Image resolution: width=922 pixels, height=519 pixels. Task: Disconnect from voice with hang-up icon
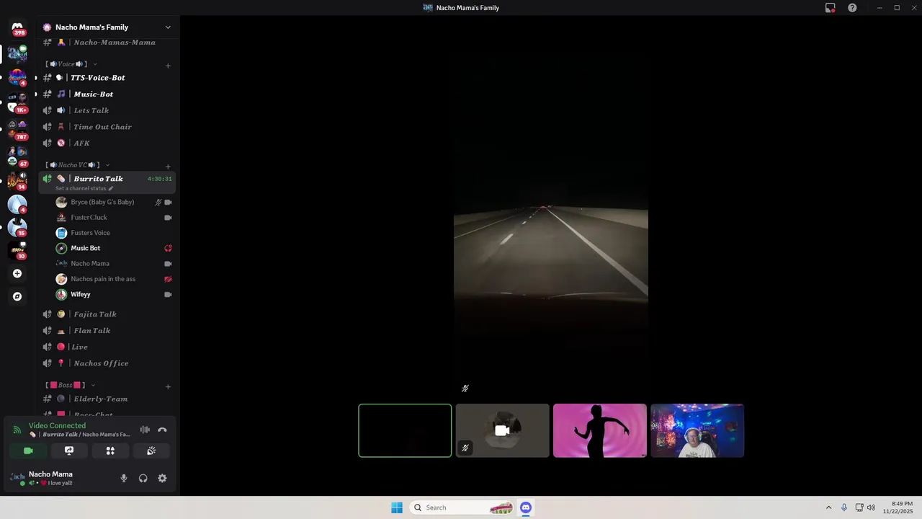(x=162, y=430)
